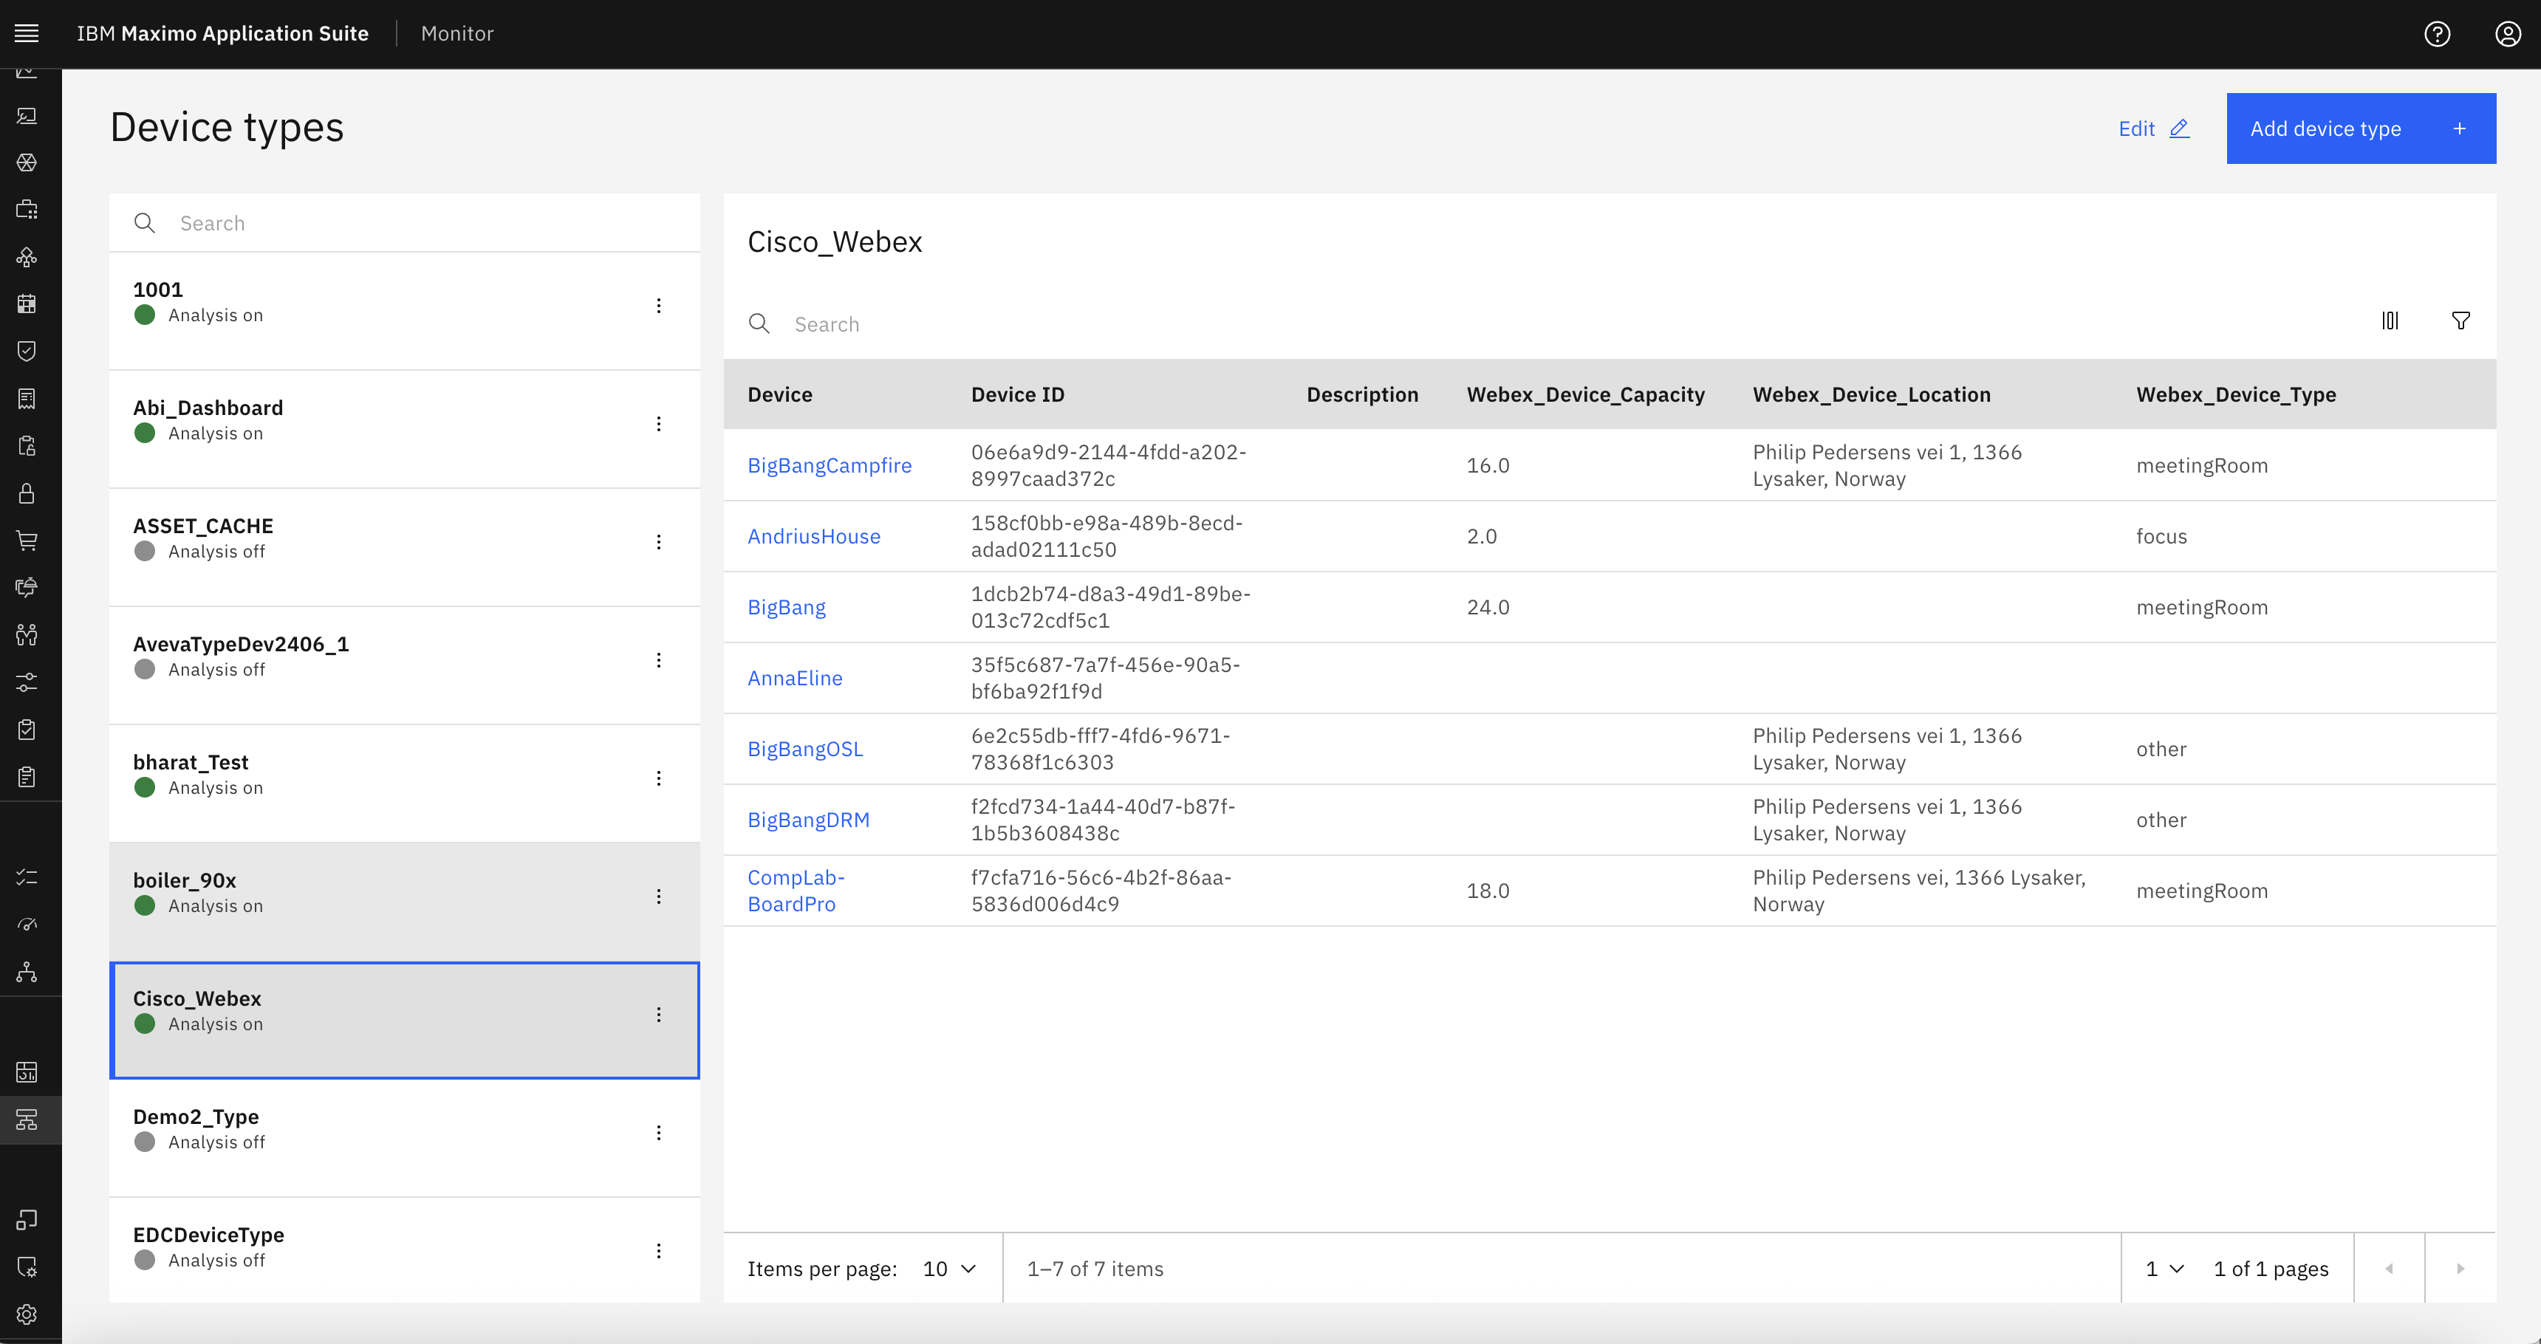Click the Cisco_Webex table search field

[1539, 323]
